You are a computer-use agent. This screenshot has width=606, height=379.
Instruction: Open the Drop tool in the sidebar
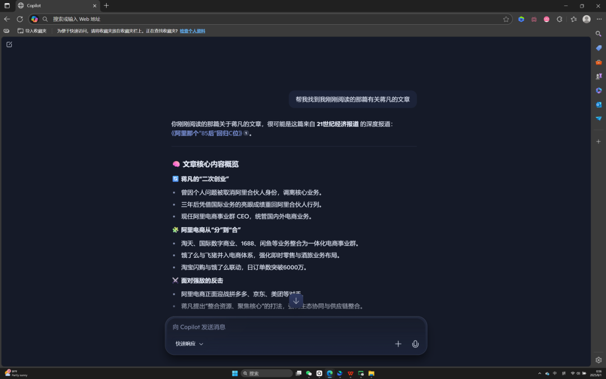click(x=598, y=118)
